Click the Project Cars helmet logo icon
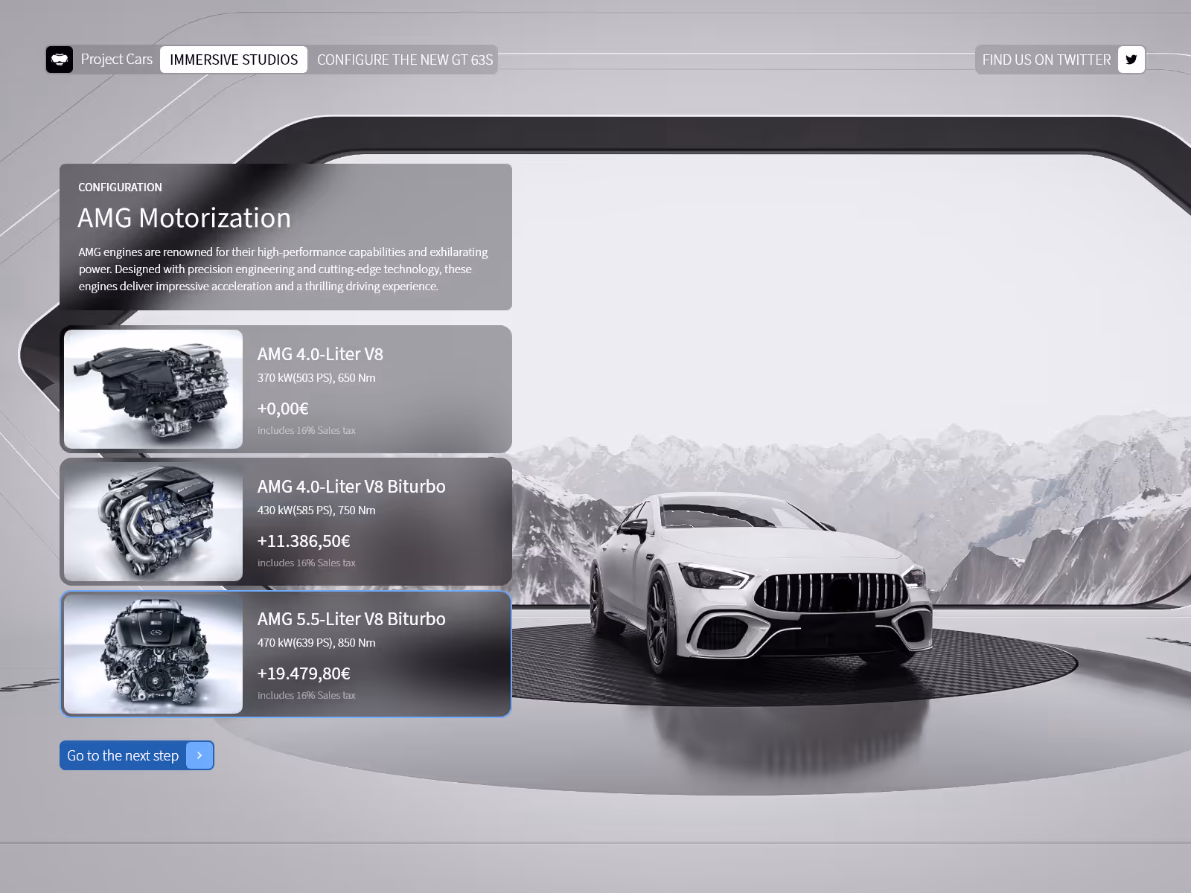 pyautogui.click(x=60, y=60)
